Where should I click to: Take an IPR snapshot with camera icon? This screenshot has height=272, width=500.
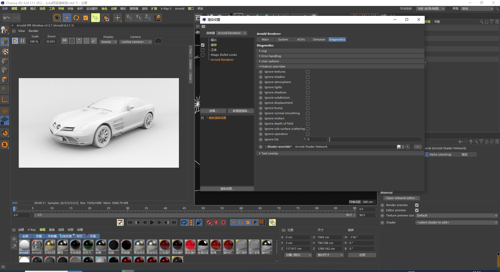point(158,41)
